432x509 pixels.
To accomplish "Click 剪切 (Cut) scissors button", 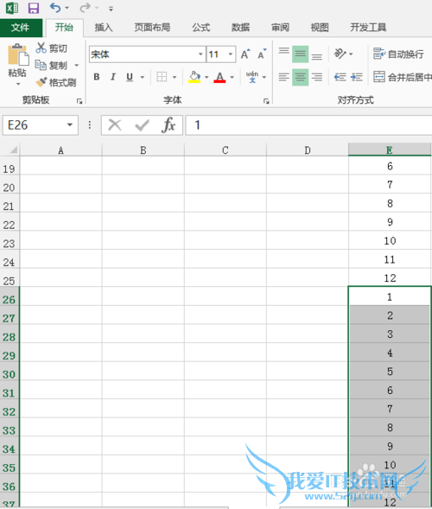I will click(x=52, y=48).
